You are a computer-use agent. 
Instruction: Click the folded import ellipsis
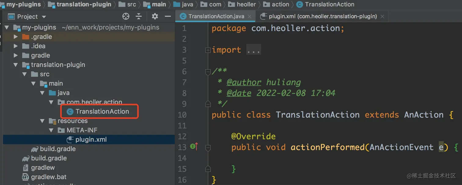click(254, 50)
